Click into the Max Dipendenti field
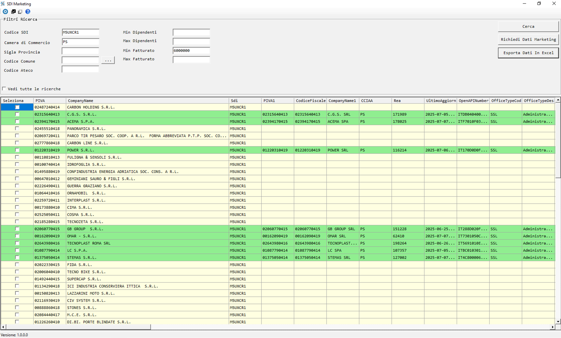Image resolution: width=561 pixels, height=338 pixels. tap(191, 41)
